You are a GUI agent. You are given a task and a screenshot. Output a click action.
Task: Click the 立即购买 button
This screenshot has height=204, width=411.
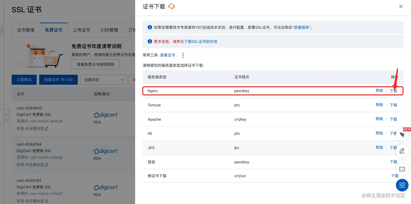point(24,80)
